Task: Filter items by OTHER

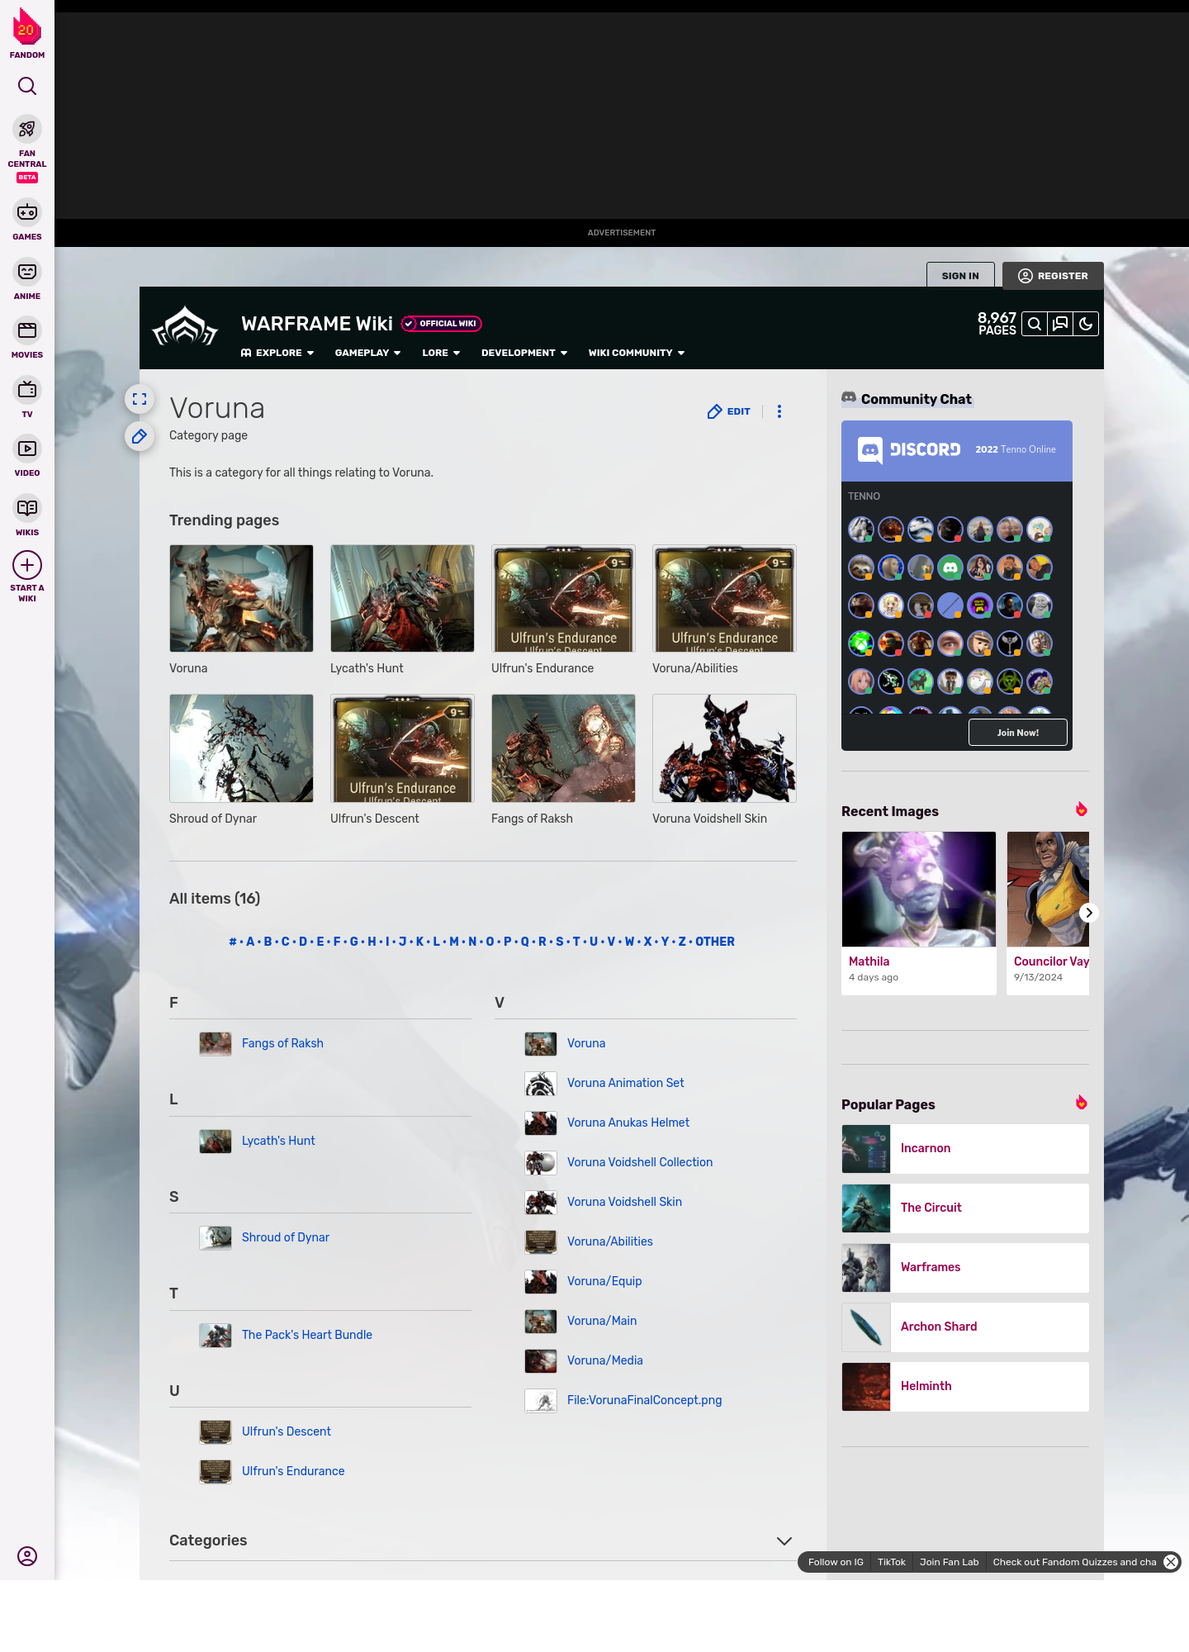Action: (x=715, y=942)
